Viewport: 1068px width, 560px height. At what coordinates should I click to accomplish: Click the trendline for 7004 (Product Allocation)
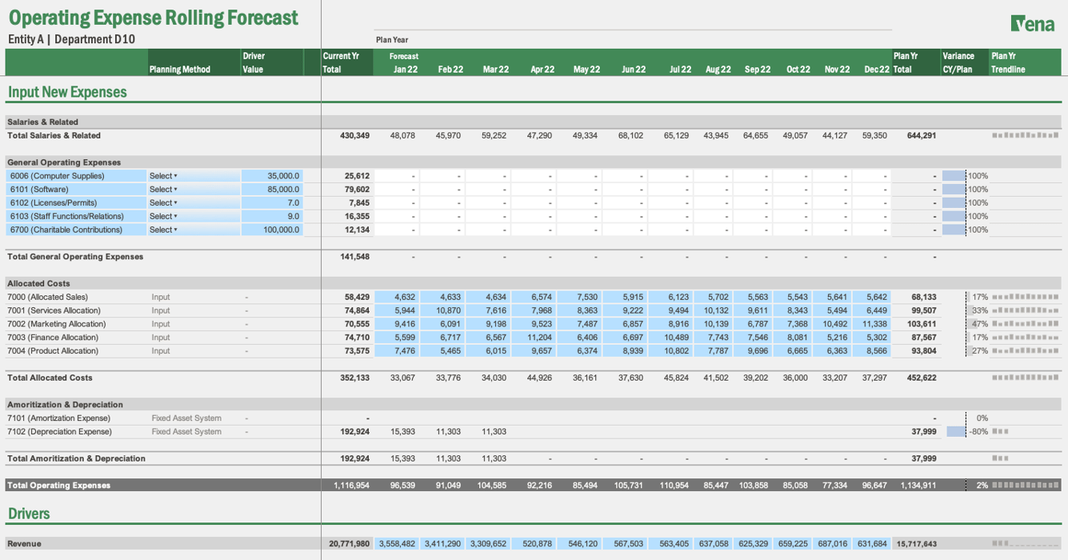point(1026,350)
